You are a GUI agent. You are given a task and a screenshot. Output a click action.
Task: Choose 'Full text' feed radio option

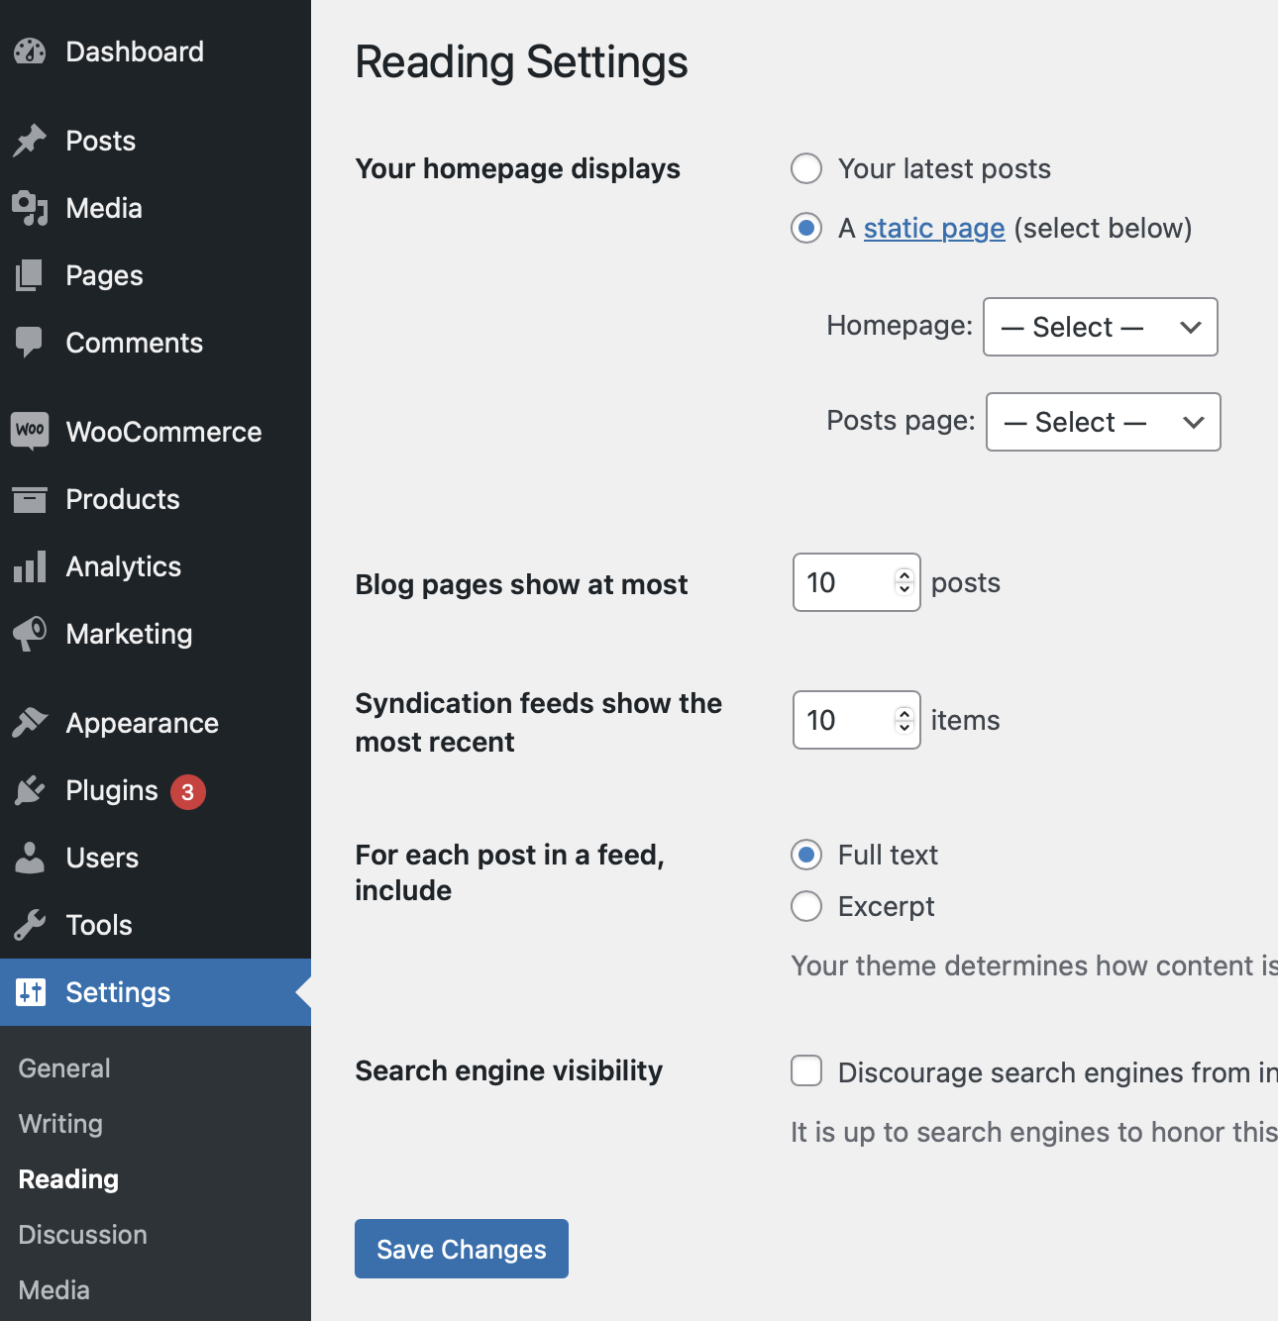tap(806, 855)
